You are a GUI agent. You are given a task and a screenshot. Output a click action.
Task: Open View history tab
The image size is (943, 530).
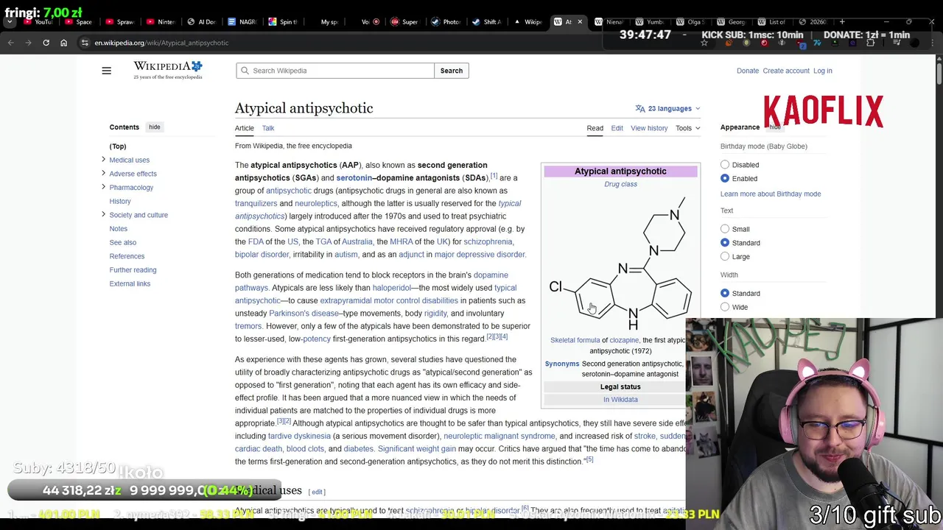(x=649, y=128)
